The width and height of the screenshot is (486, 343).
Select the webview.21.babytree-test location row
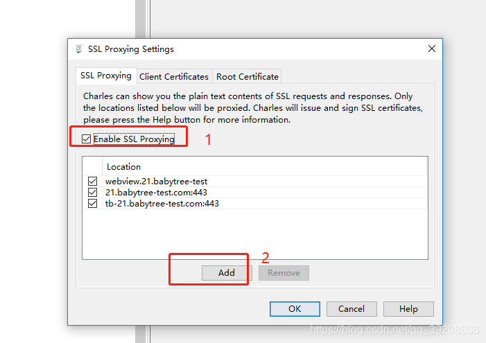[x=156, y=182]
